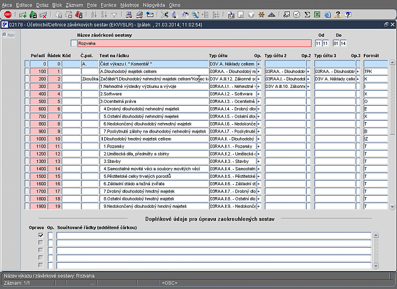Click lower section scrollbar down arrow
This screenshot has width=397, height=289.
tap(376, 266)
